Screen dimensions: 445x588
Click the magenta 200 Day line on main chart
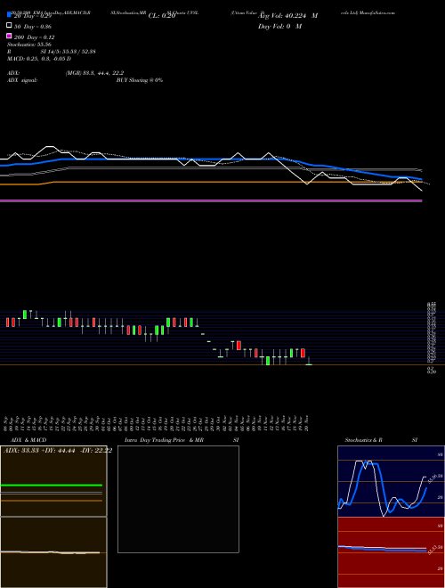[x=211, y=201]
